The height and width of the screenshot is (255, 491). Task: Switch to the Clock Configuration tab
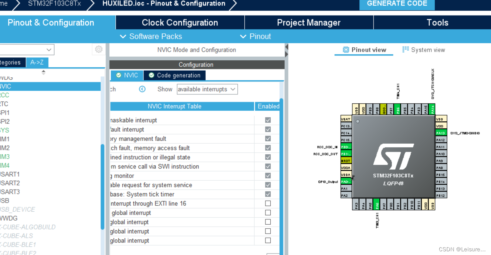pos(180,23)
